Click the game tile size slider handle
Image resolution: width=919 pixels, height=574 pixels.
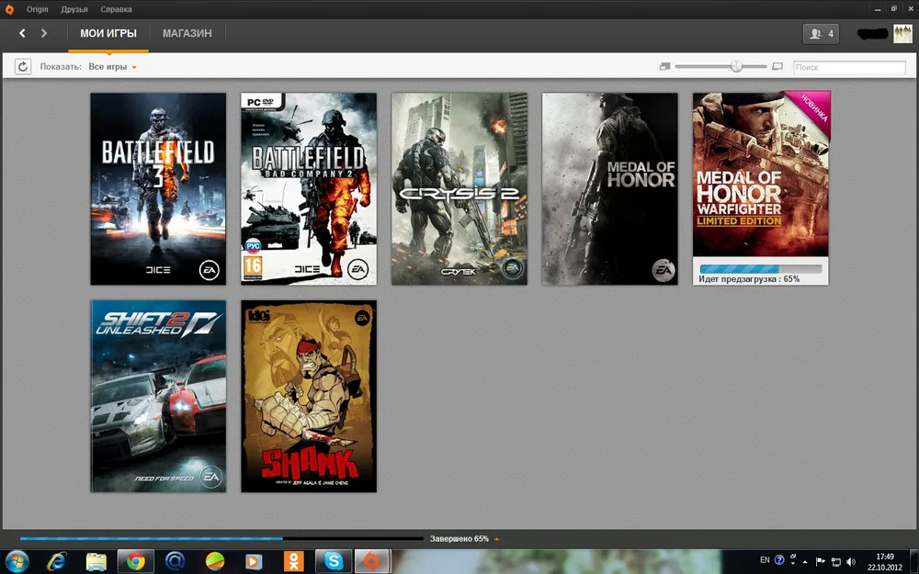coord(736,66)
